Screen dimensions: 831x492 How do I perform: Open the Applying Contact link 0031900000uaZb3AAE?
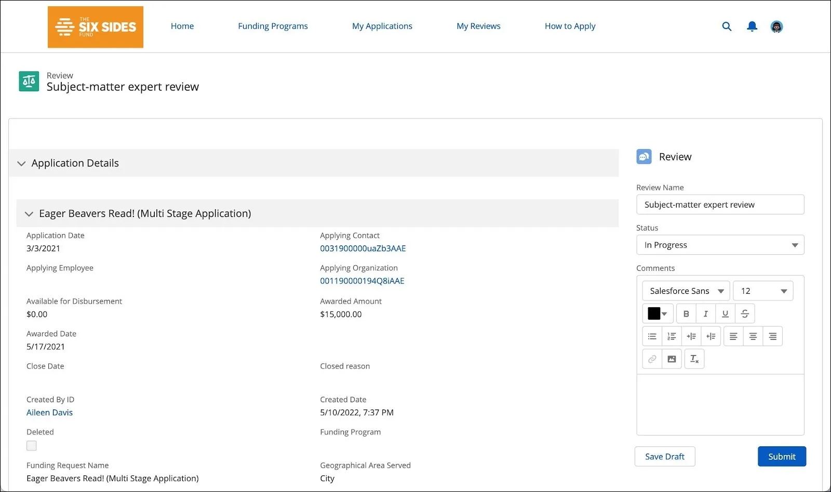point(363,249)
